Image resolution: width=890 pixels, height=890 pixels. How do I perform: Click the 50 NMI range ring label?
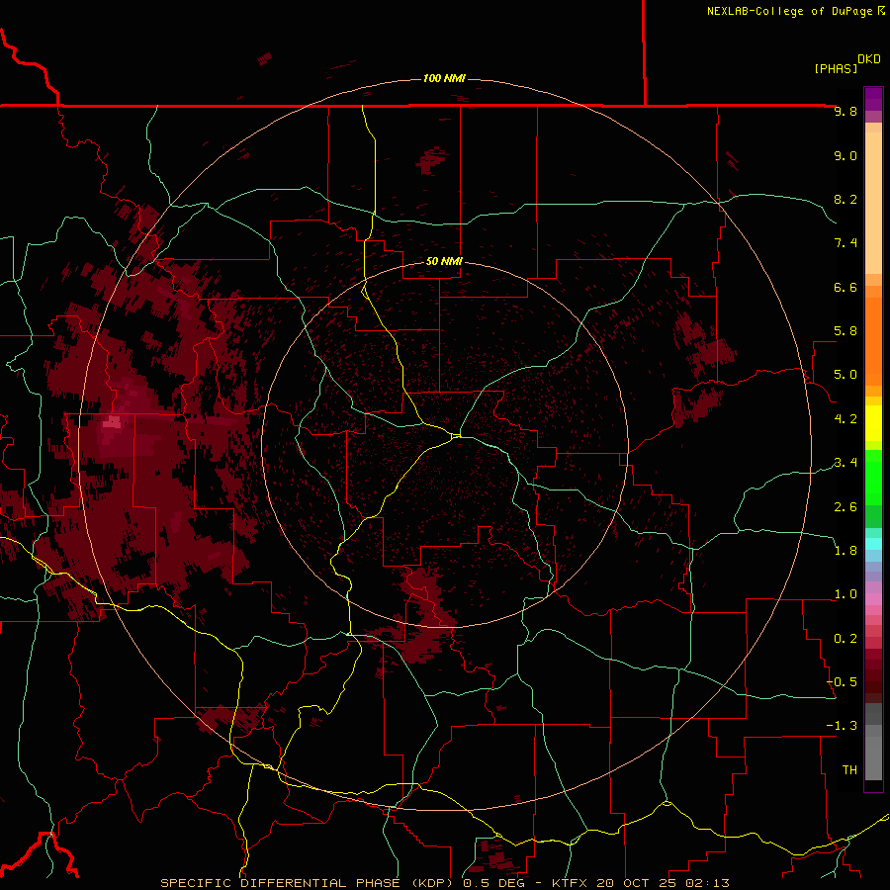(x=444, y=261)
